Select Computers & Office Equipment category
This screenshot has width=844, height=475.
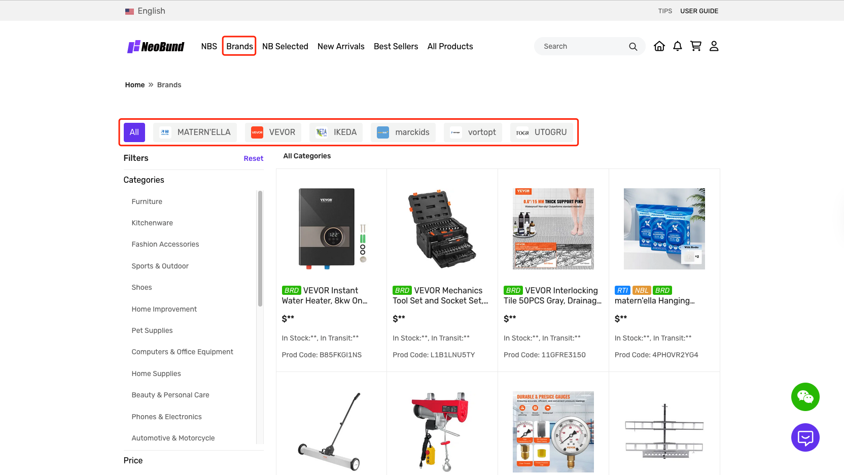click(x=183, y=352)
